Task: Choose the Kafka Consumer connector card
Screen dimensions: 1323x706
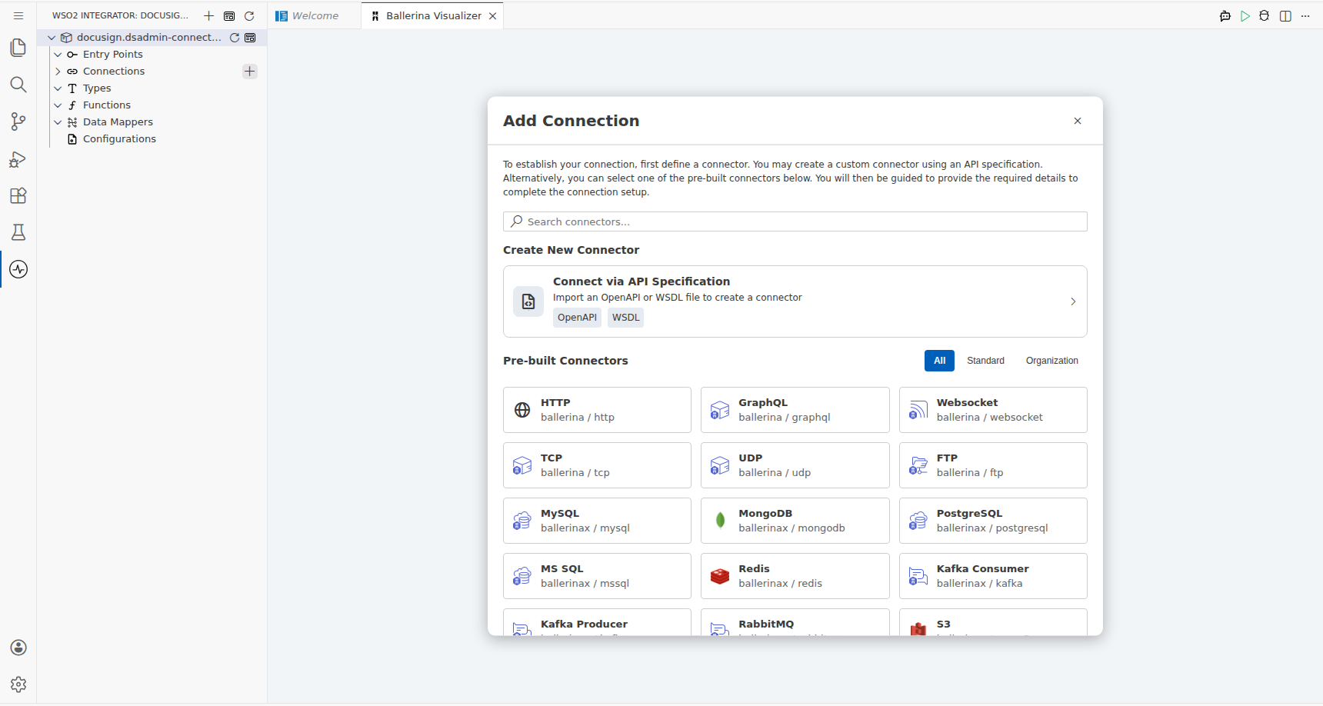Action: [993, 576]
